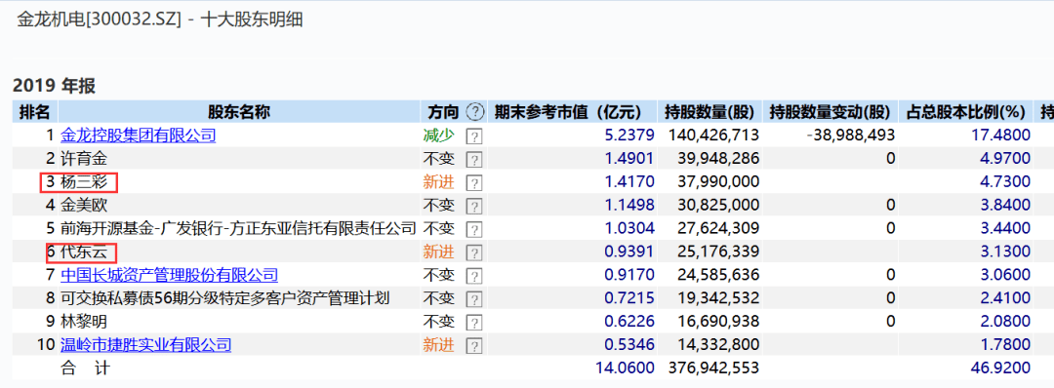Select shareholder name 代东云
The width and height of the screenshot is (1054, 388).
tap(84, 252)
